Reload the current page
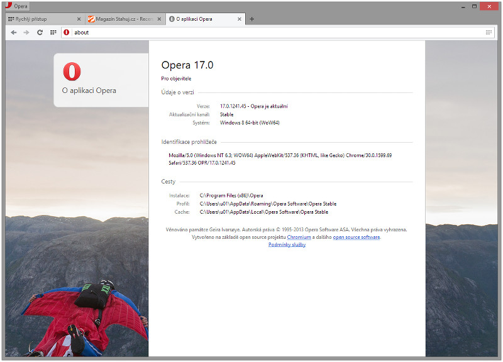 [x=40, y=33]
